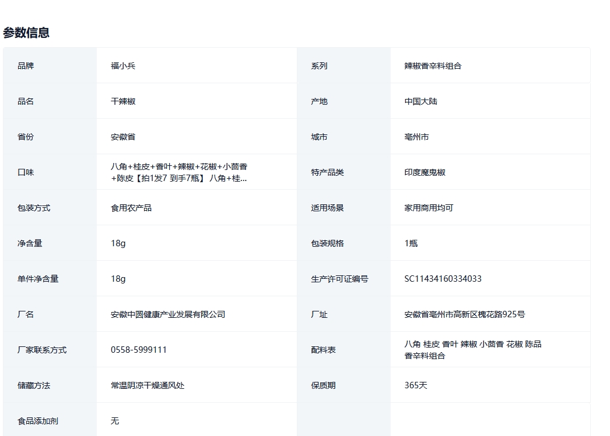The image size is (610, 436).
Task: Select the 食品添加剂 label
Action: click(x=38, y=421)
